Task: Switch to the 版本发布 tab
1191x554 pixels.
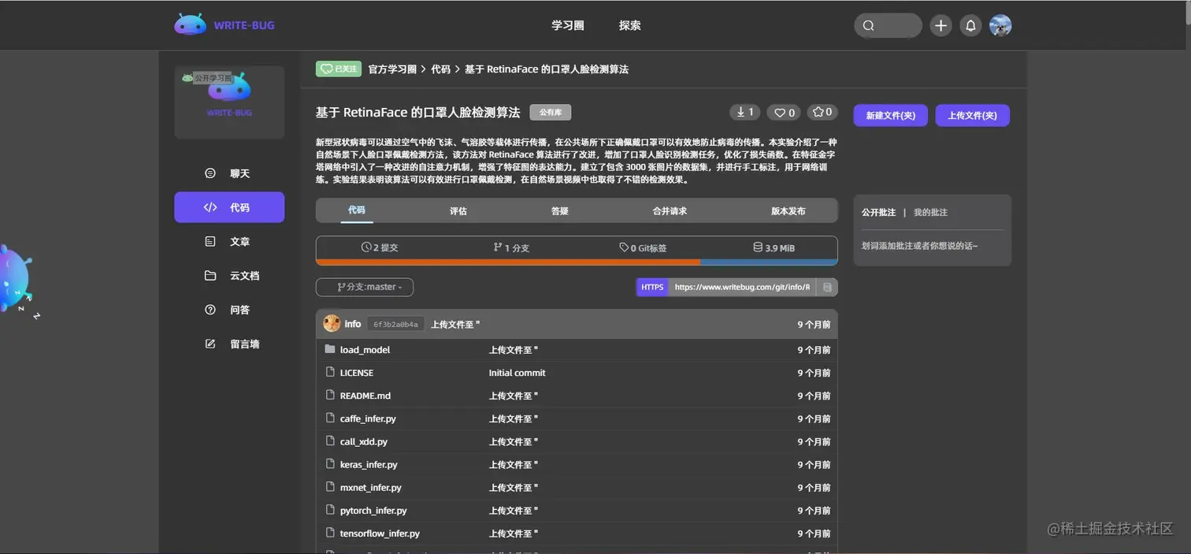Action: tap(788, 210)
